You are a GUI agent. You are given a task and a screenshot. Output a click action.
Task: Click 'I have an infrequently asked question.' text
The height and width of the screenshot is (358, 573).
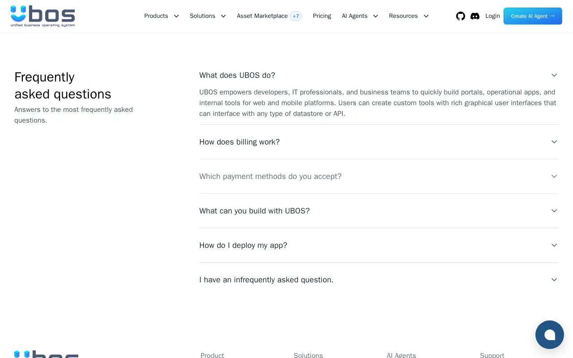click(266, 280)
